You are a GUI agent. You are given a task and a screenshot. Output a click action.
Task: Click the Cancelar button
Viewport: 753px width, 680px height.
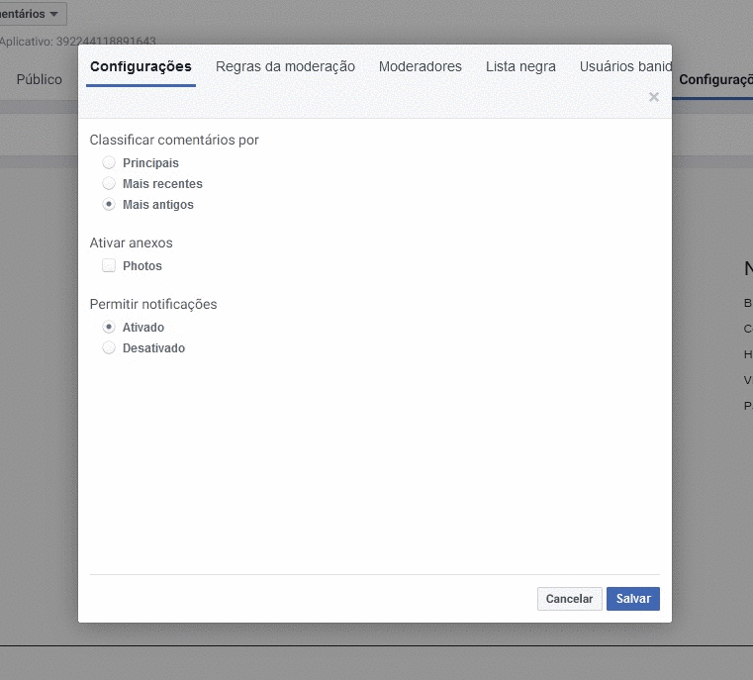(x=570, y=599)
